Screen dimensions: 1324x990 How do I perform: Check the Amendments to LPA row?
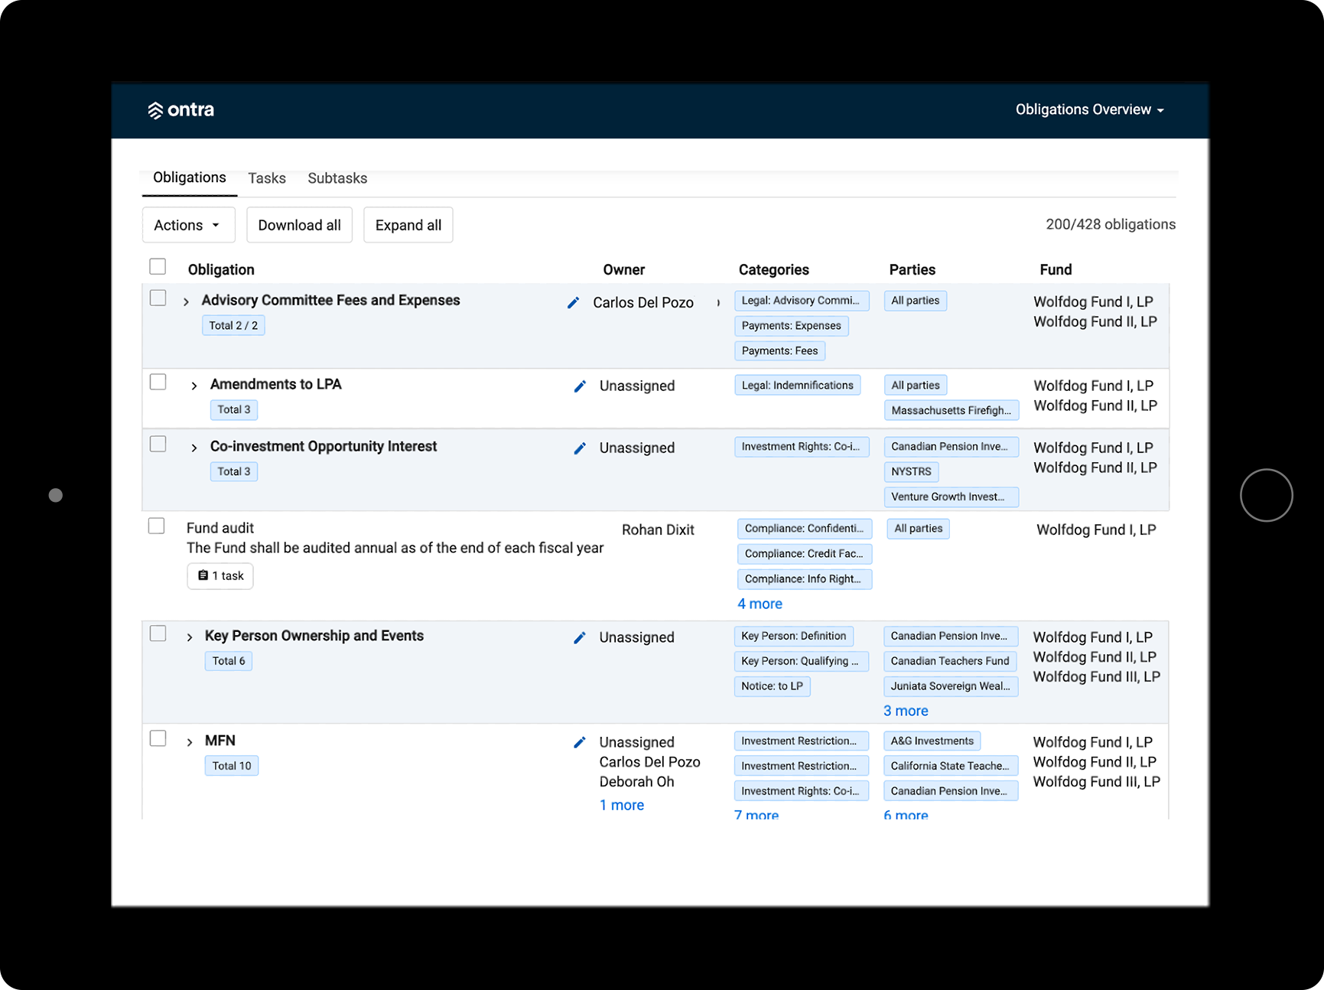point(158,382)
